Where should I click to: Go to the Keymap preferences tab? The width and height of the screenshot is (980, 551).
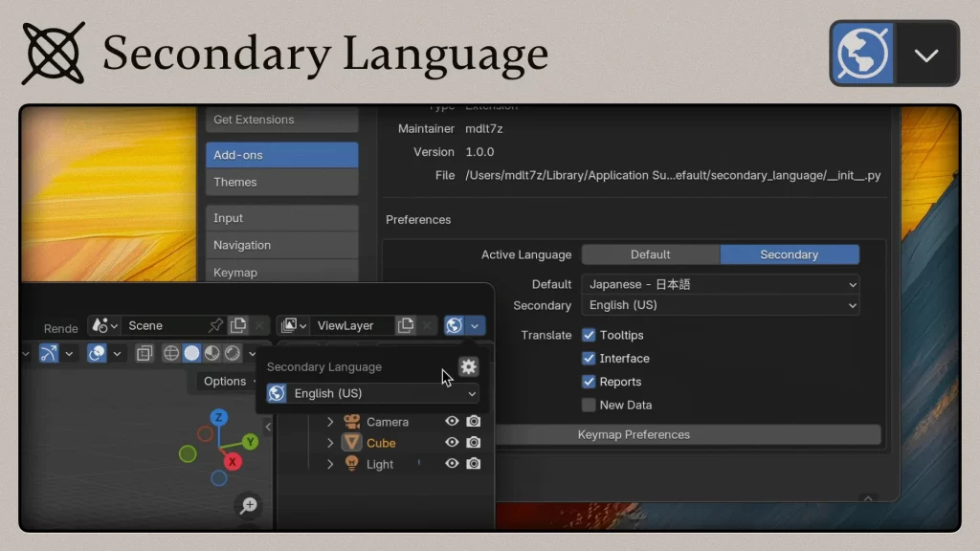tap(281, 272)
